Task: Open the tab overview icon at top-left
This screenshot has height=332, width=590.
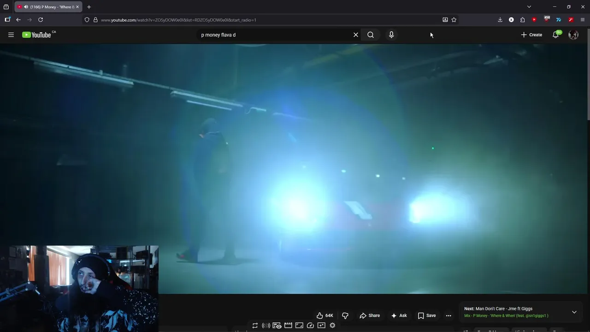Action: pyautogui.click(x=6, y=7)
